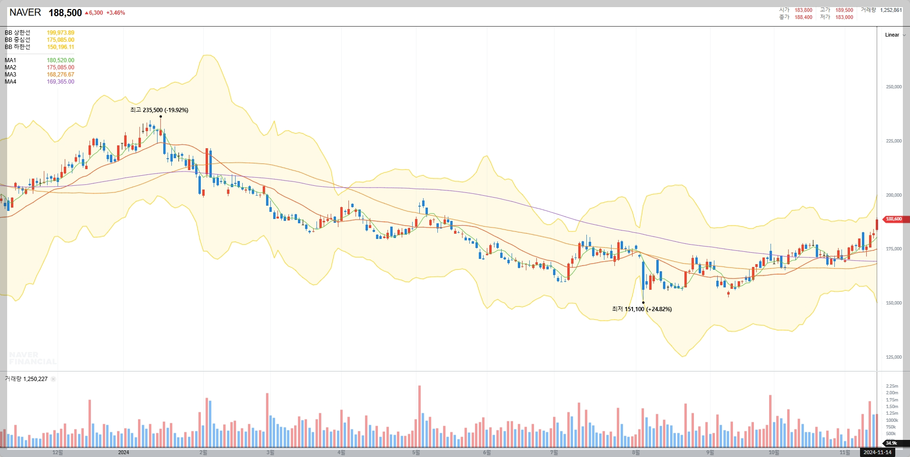Click the 11월 time axis label
This screenshot has height=457, width=910.
[x=845, y=453]
